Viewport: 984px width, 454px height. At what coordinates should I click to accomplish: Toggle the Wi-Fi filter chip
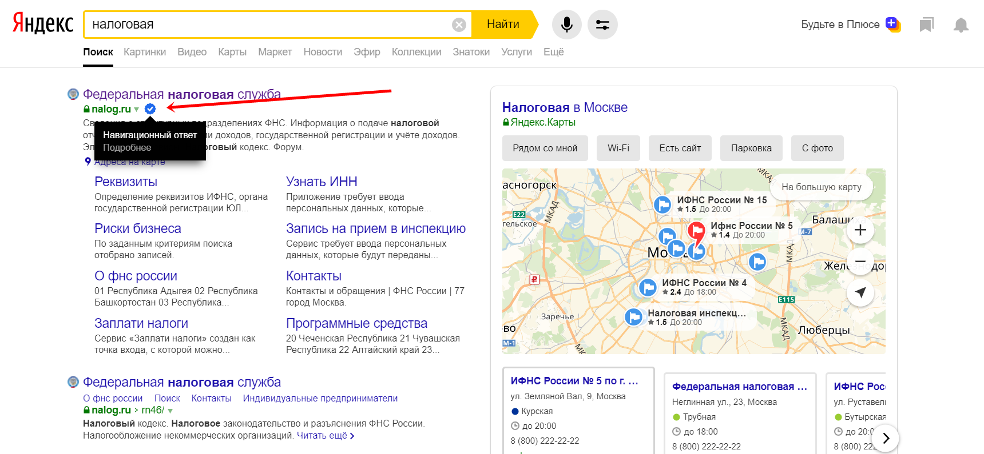click(618, 148)
